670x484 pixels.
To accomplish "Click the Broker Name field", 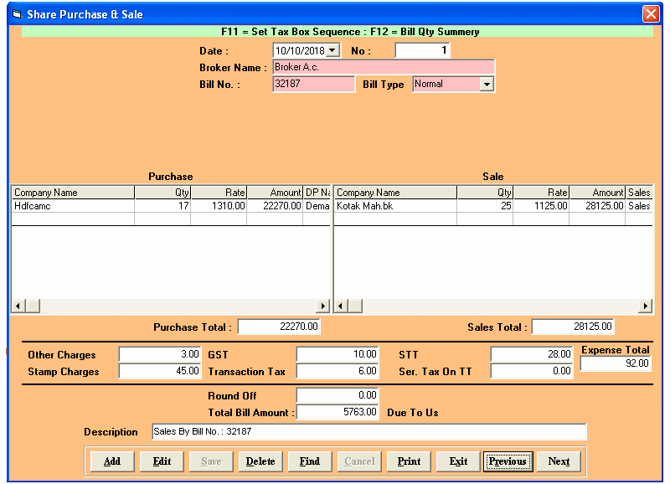I will [x=383, y=67].
